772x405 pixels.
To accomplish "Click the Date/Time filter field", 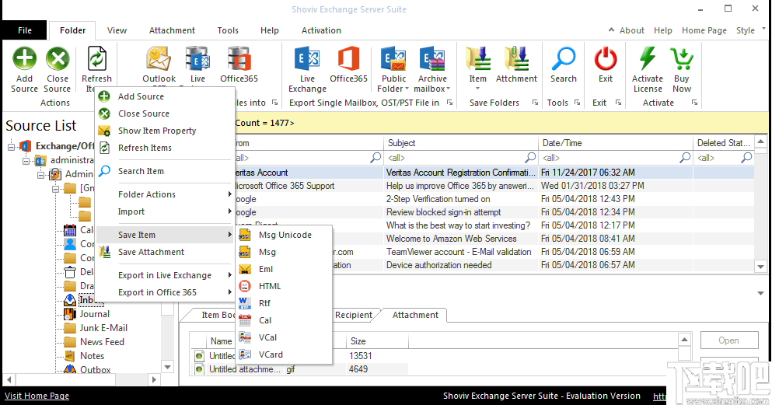I will [x=616, y=158].
